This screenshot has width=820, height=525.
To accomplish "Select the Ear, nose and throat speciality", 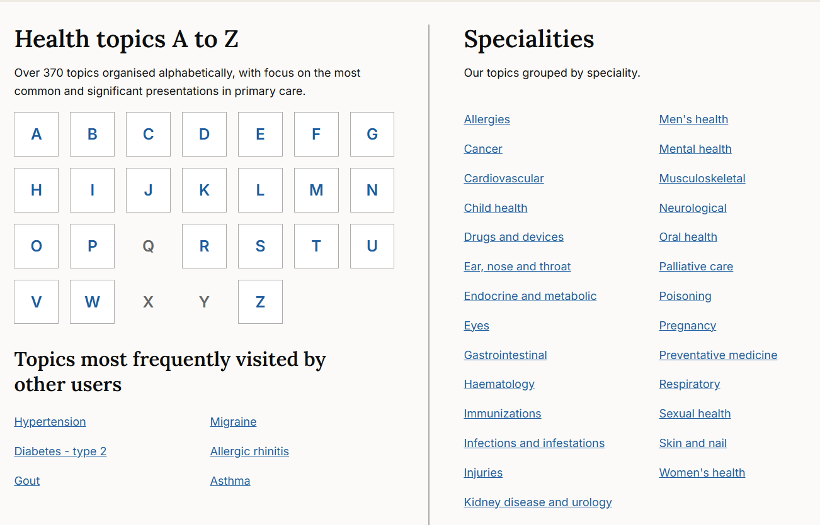I will pyautogui.click(x=517, y=266).
